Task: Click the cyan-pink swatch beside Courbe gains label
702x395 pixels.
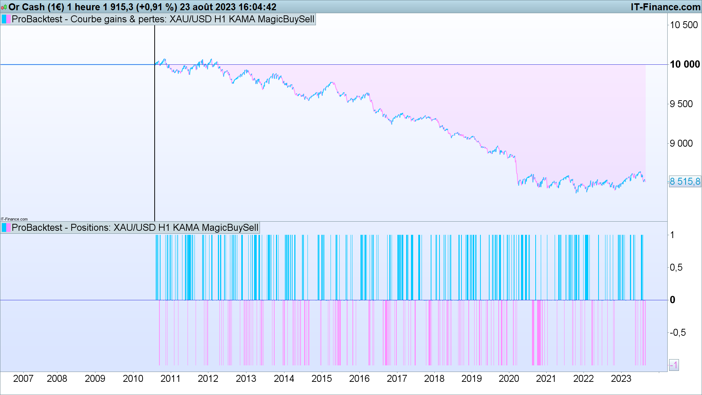Action: pos(6,19)
